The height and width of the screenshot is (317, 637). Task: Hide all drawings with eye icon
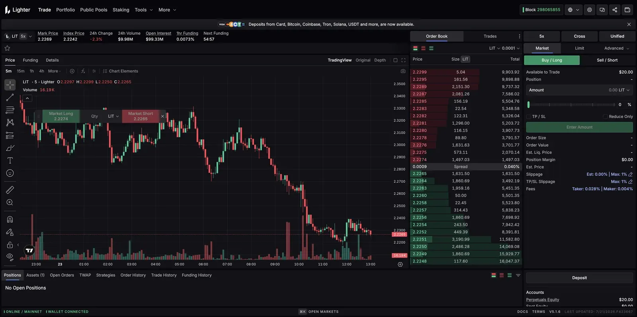click(10, 257)
